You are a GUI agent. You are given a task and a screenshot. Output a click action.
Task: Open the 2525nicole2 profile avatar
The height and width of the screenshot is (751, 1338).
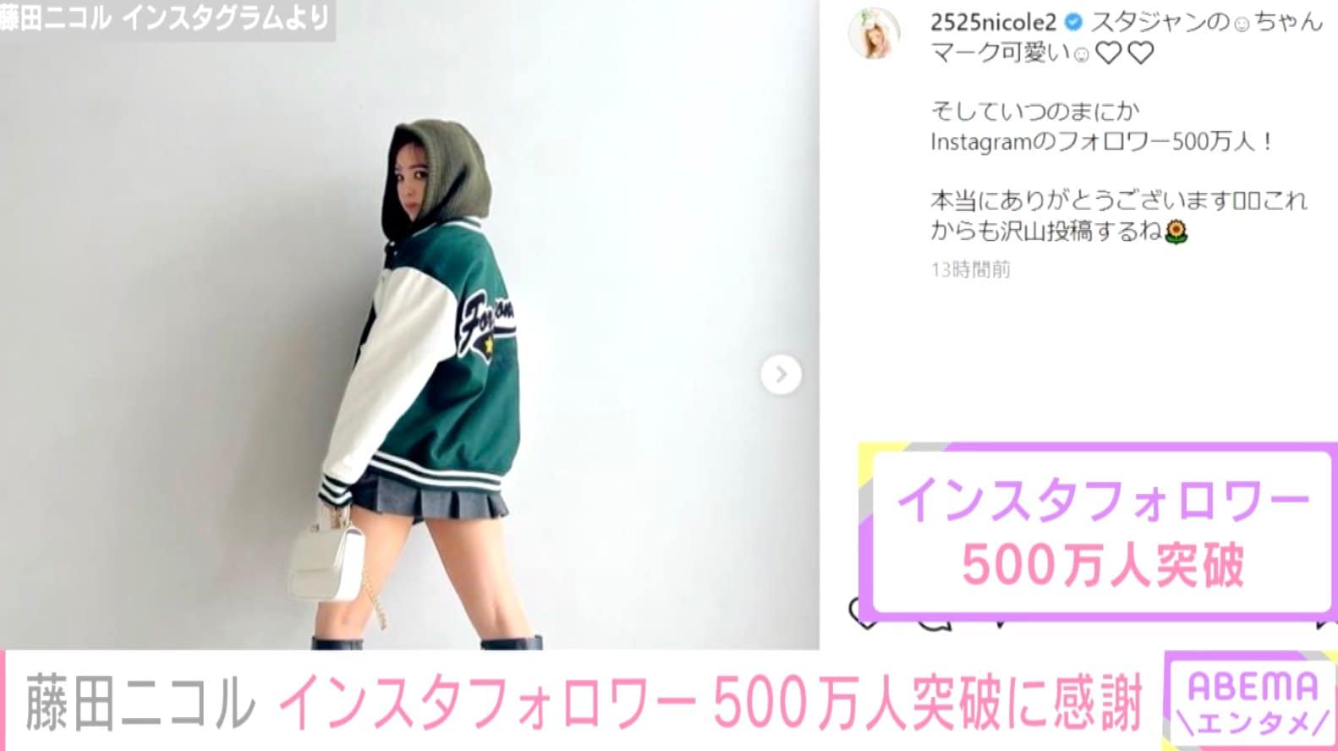(875, 33)
